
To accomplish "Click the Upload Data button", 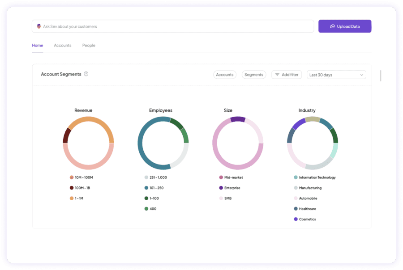I will 344,26.
